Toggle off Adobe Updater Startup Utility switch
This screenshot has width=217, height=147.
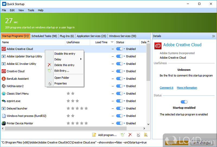point(119,56)
